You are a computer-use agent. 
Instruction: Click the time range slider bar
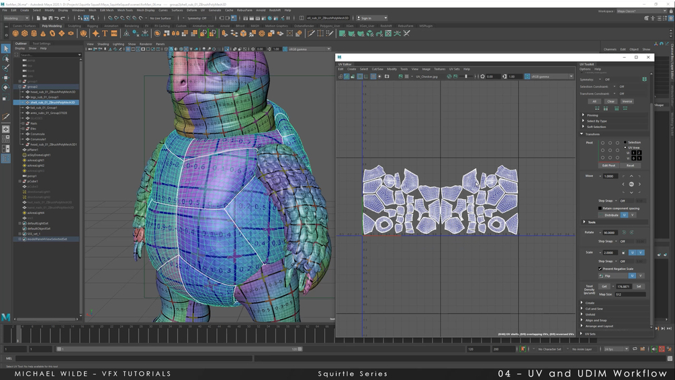click(x=179, y=349)
